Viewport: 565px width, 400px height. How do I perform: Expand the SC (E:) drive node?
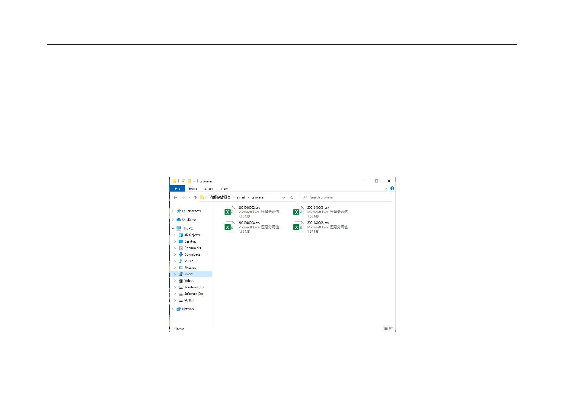175,300
